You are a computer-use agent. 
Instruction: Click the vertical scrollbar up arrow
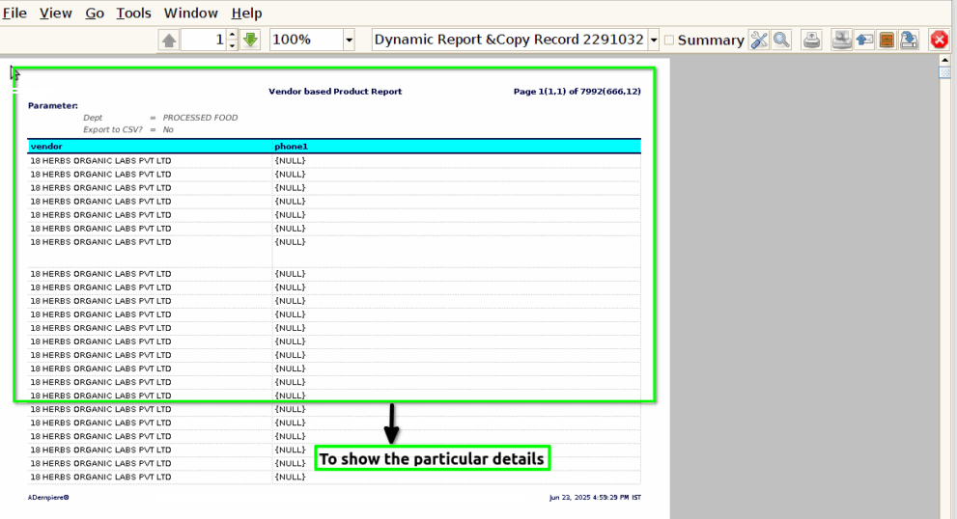[944, 60]
